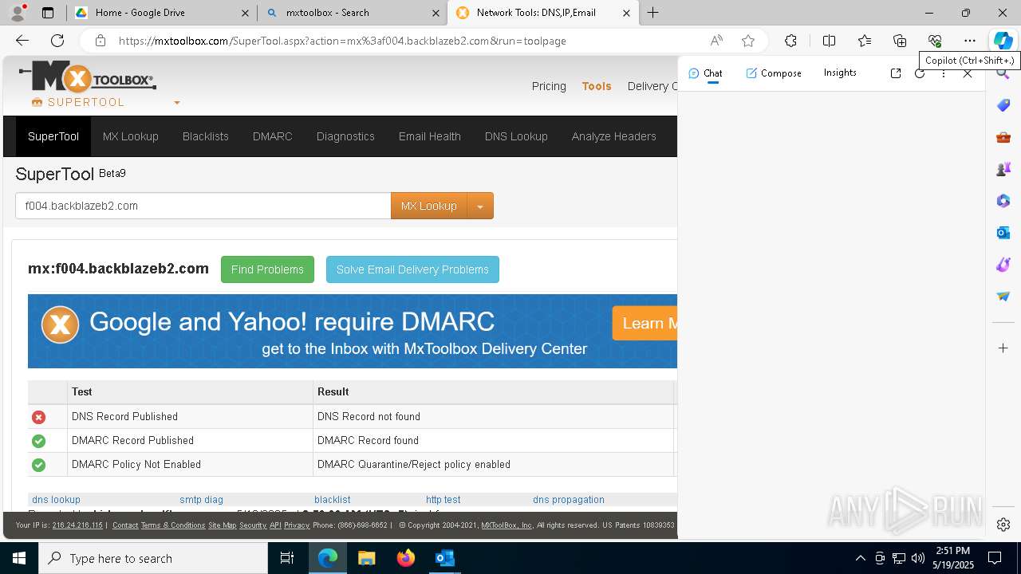The width and height of the screenshot is (1021, 574).
Task: Select DNS Lookup navigation tab
Action: [x=516, y=136]
